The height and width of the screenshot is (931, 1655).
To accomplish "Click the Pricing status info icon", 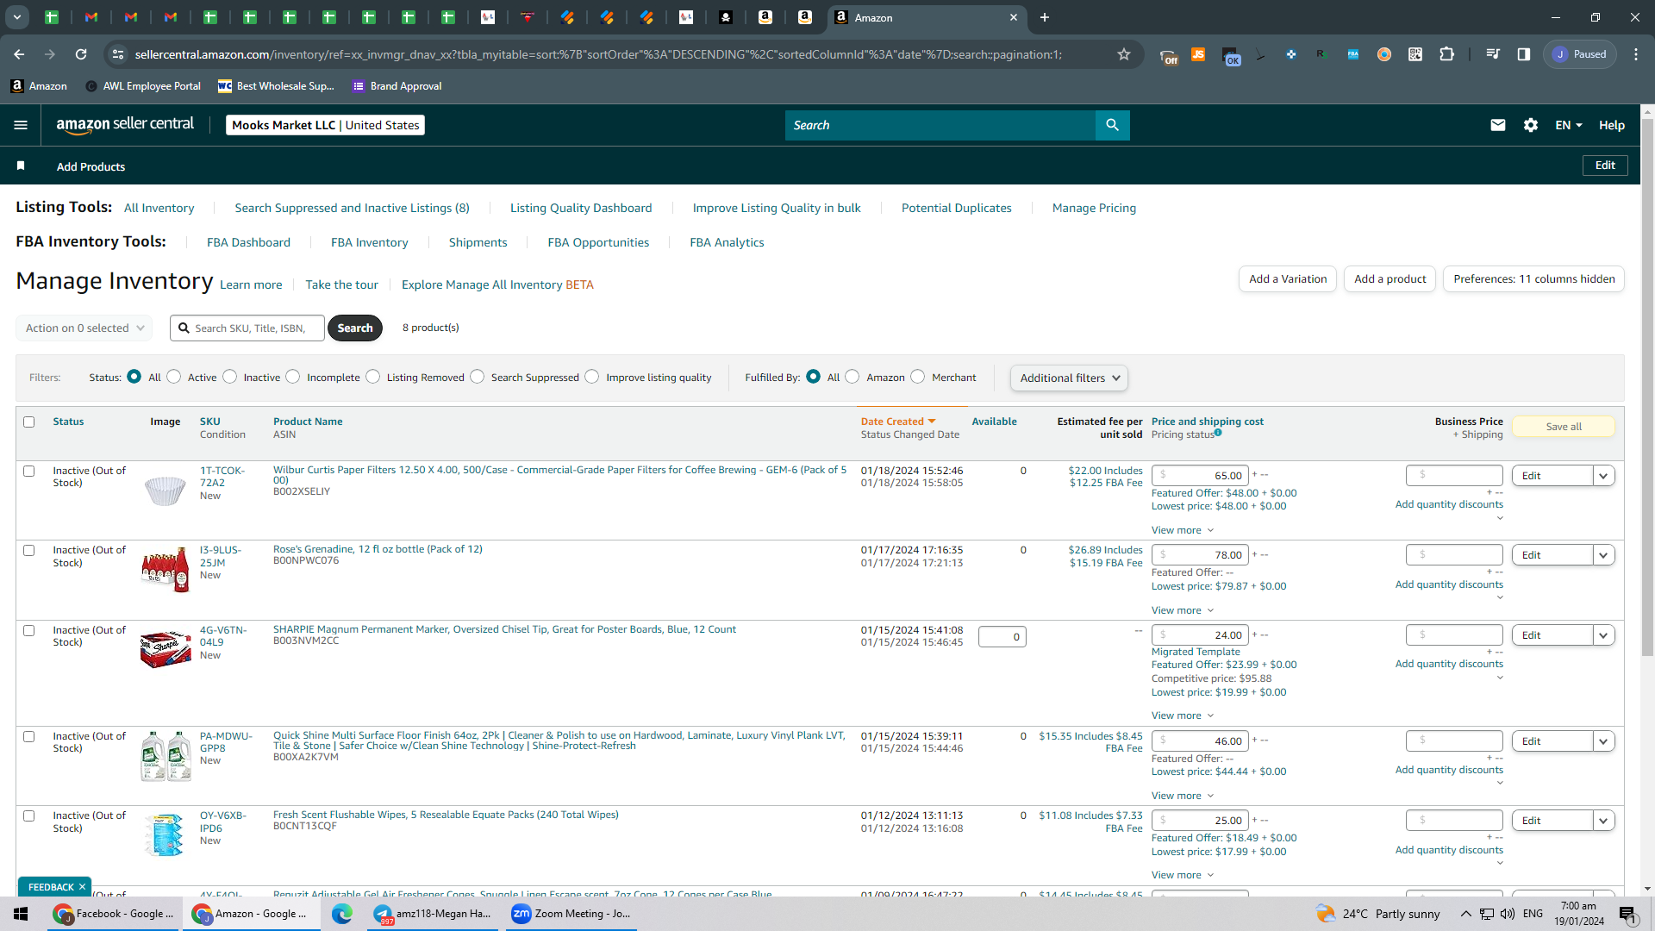I will point(1218,433).
